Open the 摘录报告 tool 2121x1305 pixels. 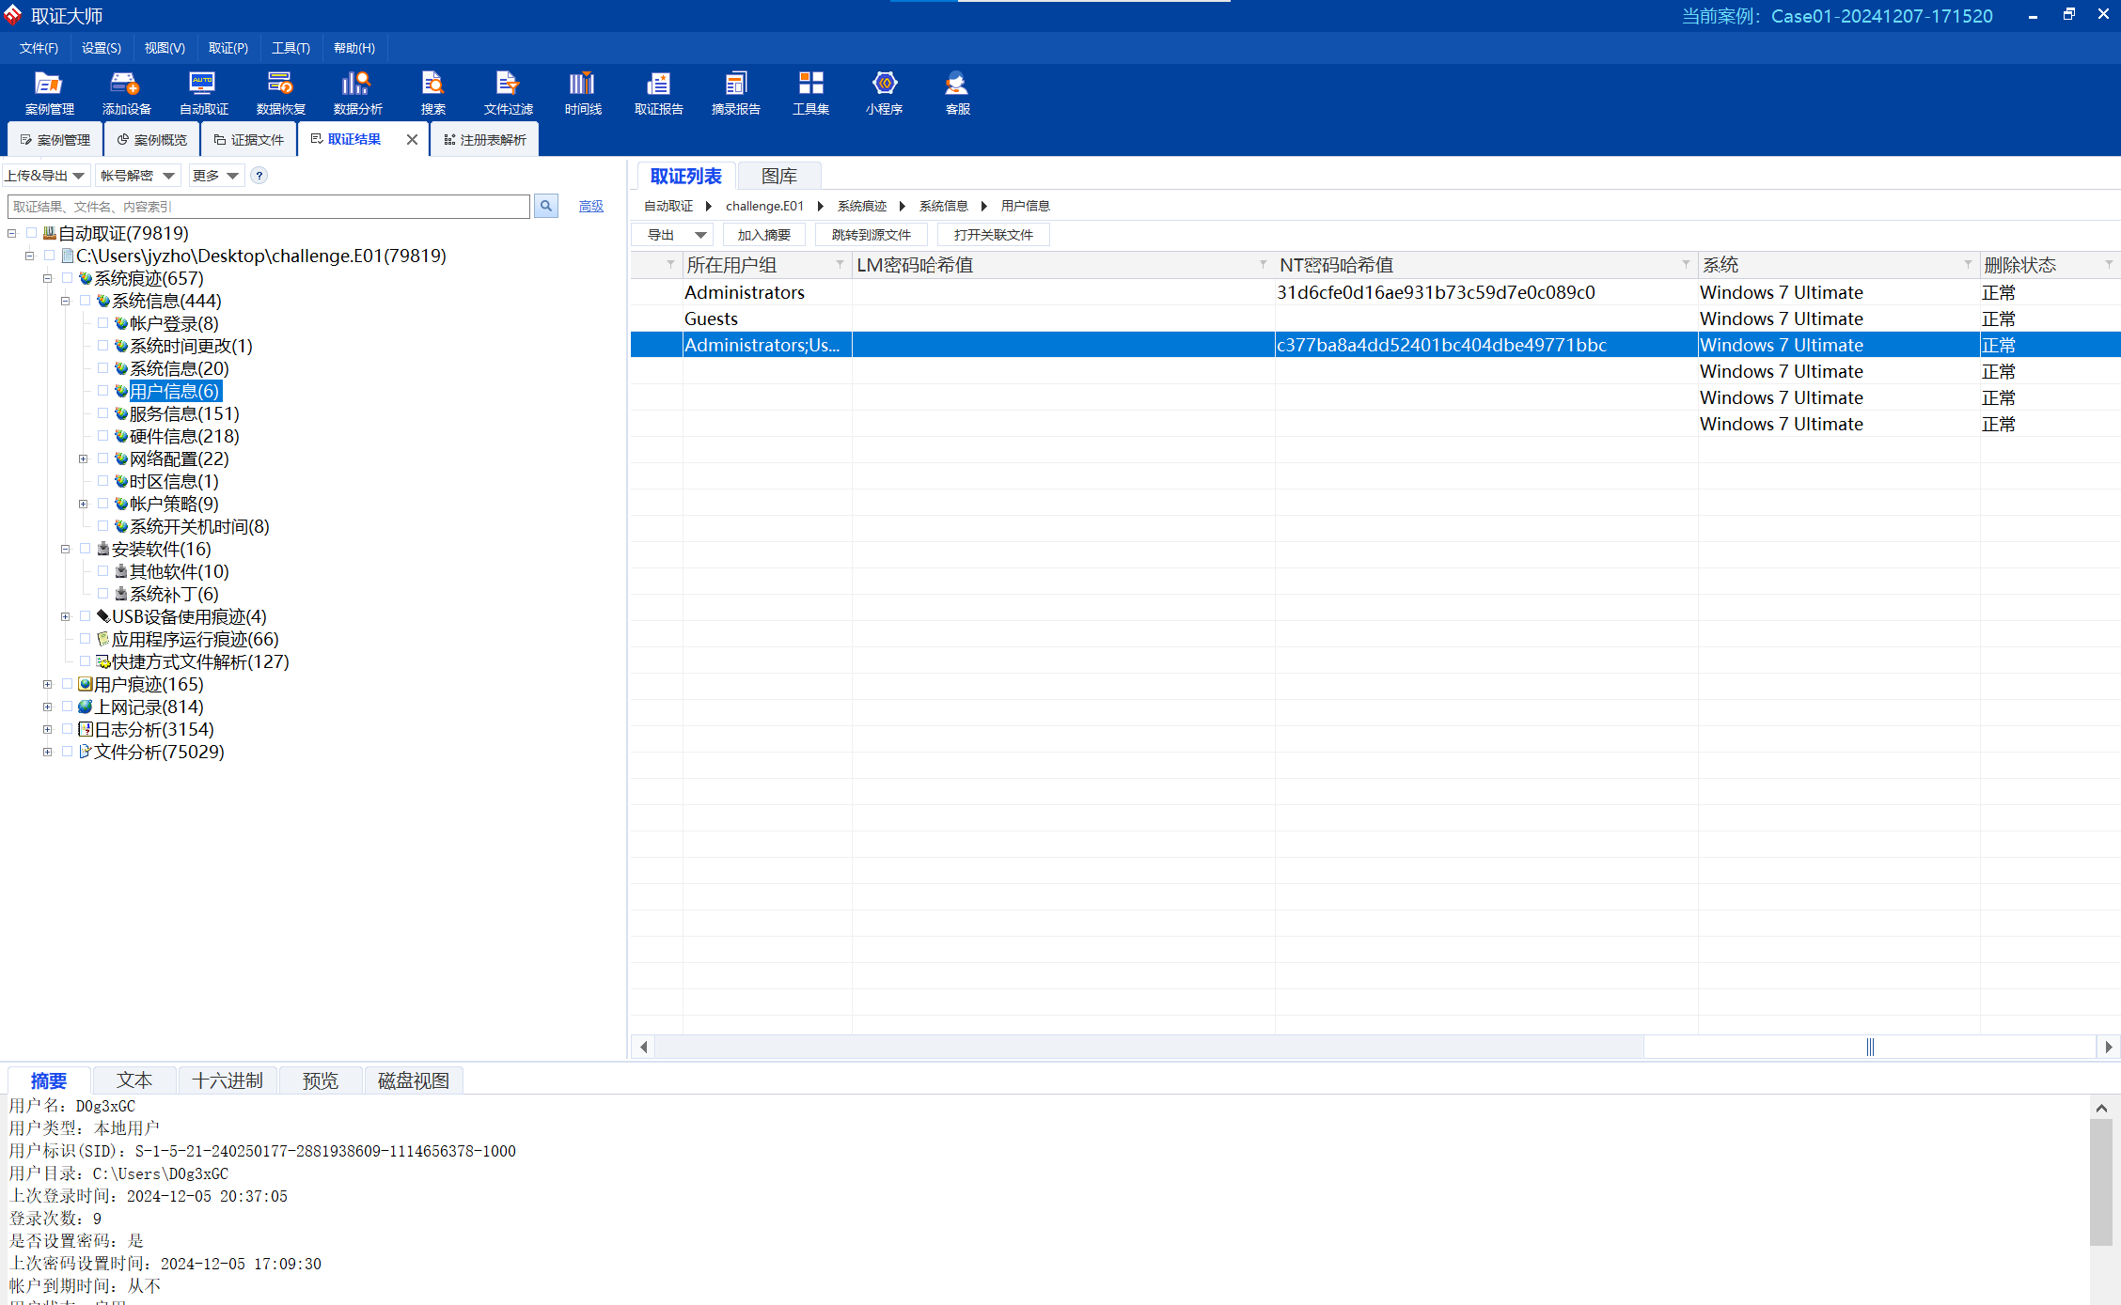[735, 93]
